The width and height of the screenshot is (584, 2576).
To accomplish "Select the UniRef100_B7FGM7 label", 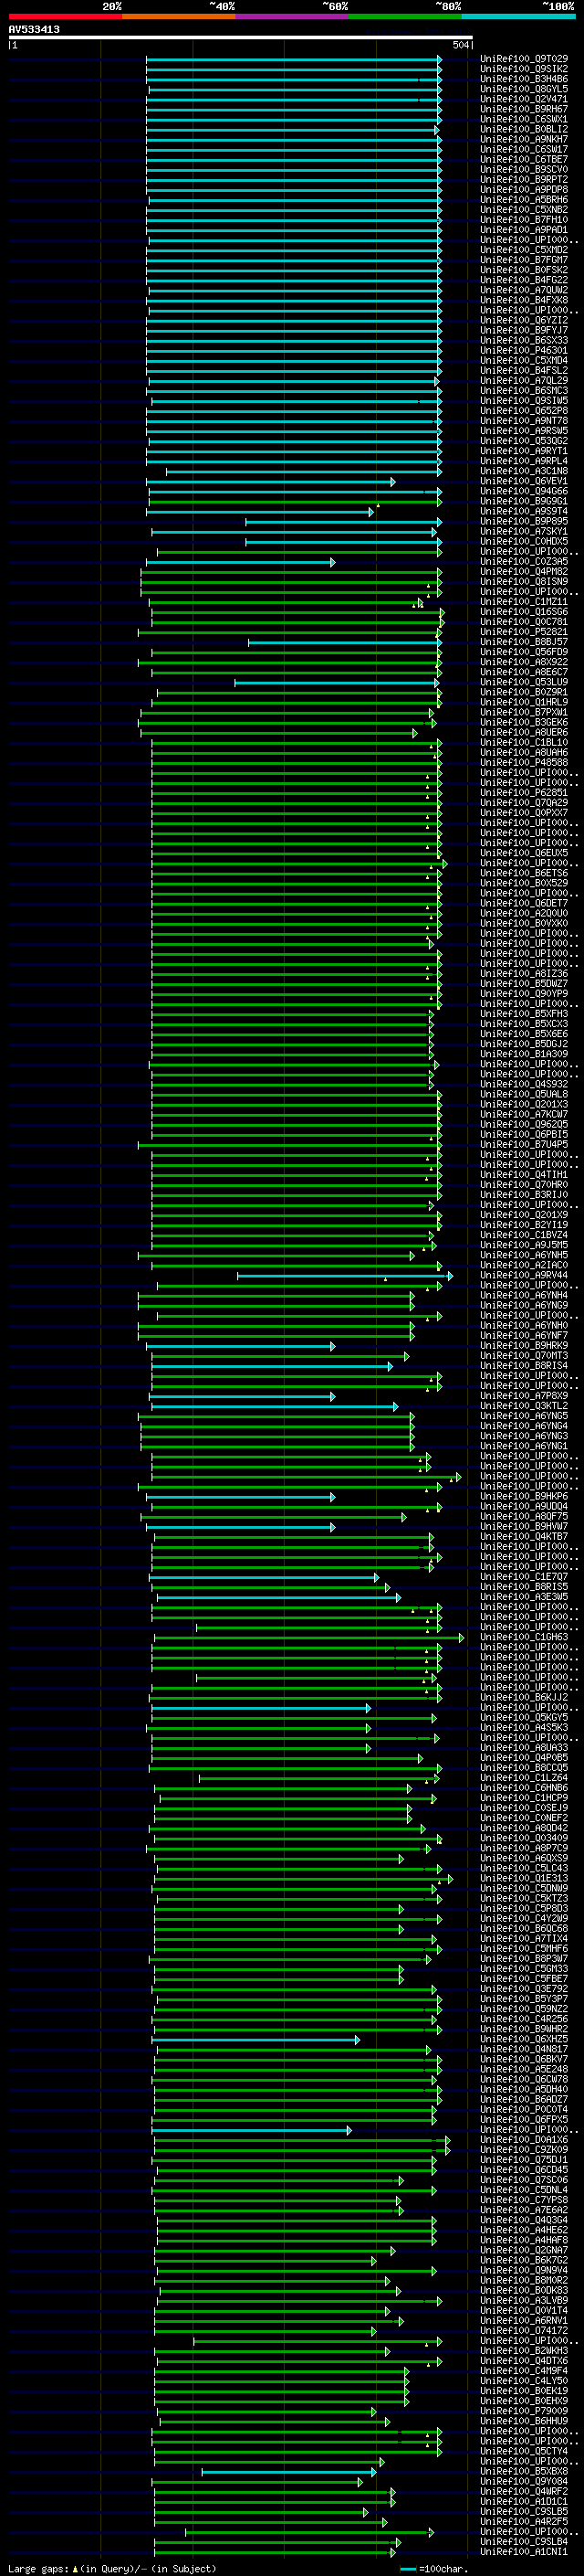I will click(x=524, y=260).
